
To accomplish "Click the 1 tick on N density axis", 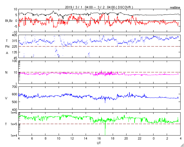I will [16, 84].
